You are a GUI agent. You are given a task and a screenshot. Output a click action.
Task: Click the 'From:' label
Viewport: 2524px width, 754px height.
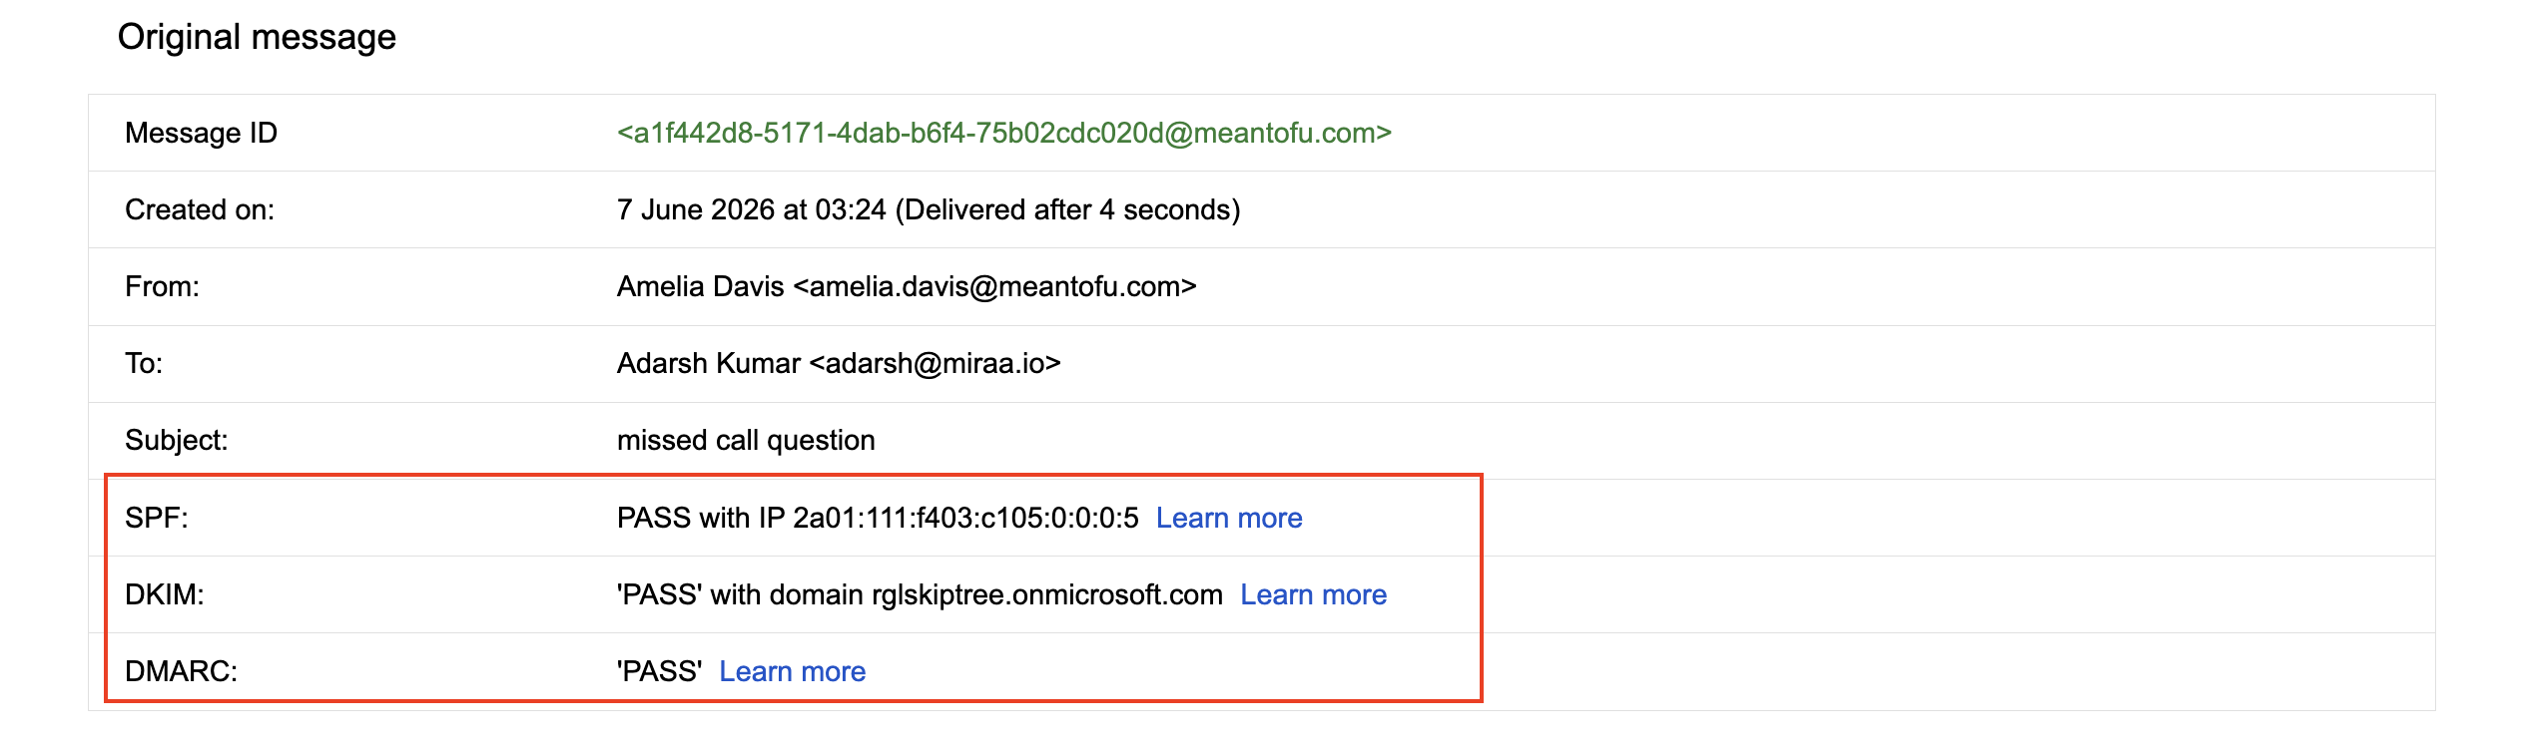tap(162, 286)
